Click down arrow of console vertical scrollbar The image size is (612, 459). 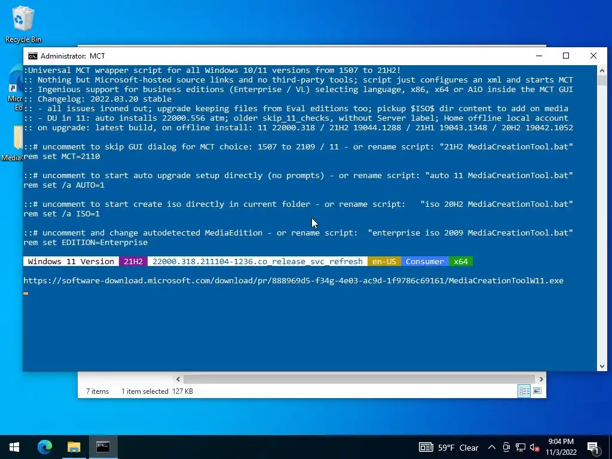point(602,366)
